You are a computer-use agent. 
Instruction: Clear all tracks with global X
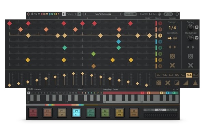pos(191,65)
